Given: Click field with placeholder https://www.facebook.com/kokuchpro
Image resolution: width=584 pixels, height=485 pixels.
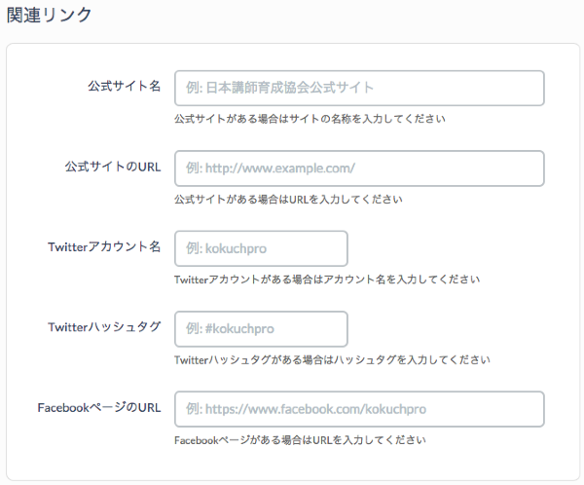Looking at the screenshot, I should (358, 408).
